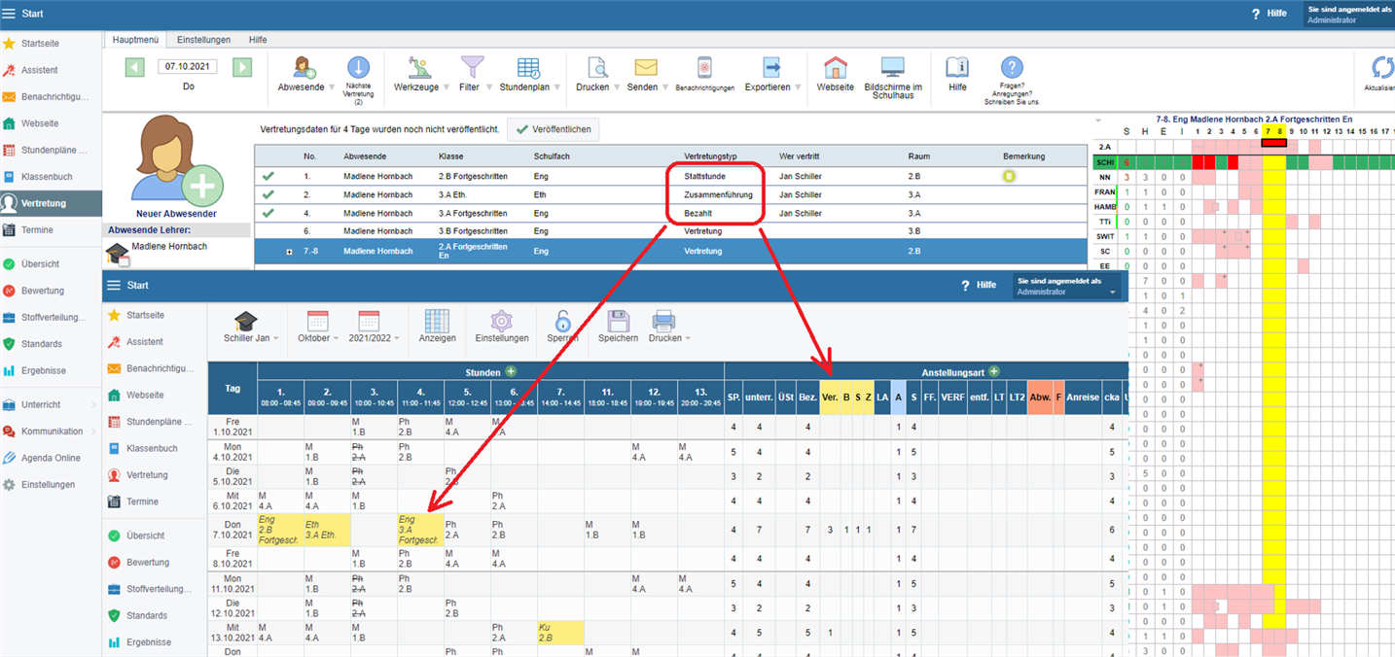The width and height of the screenshot is (1395, 657).
Task: Open Benachrichtigungen phone icon in toolbar
Action: click(704, 67)
